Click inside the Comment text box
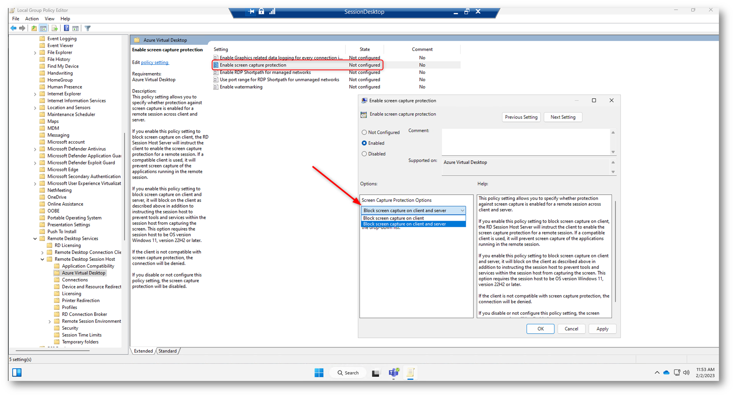The height and width of the screenshot is (397, 735). point(525,142)
